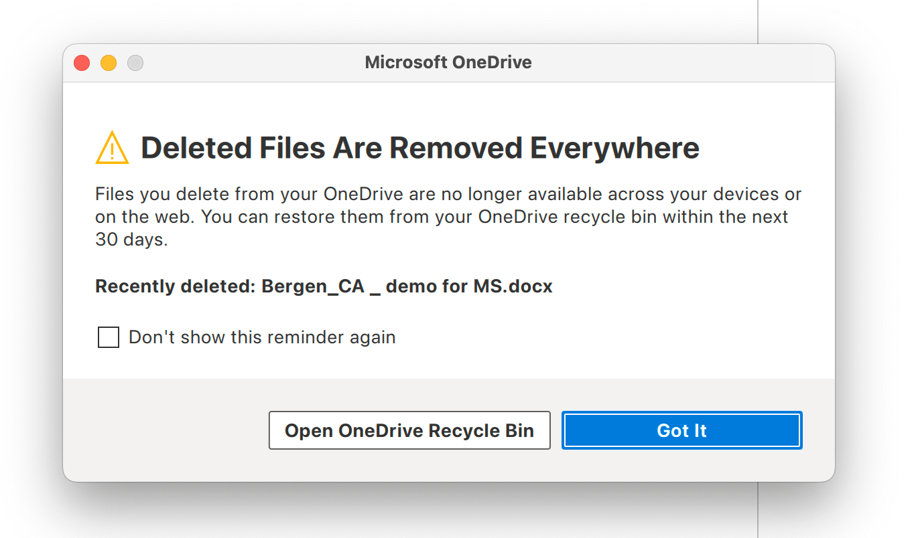Click the recycle bin restore explanation paragraph
The width and height of the screenshot is (914, 538).
(x=448, y=217)
